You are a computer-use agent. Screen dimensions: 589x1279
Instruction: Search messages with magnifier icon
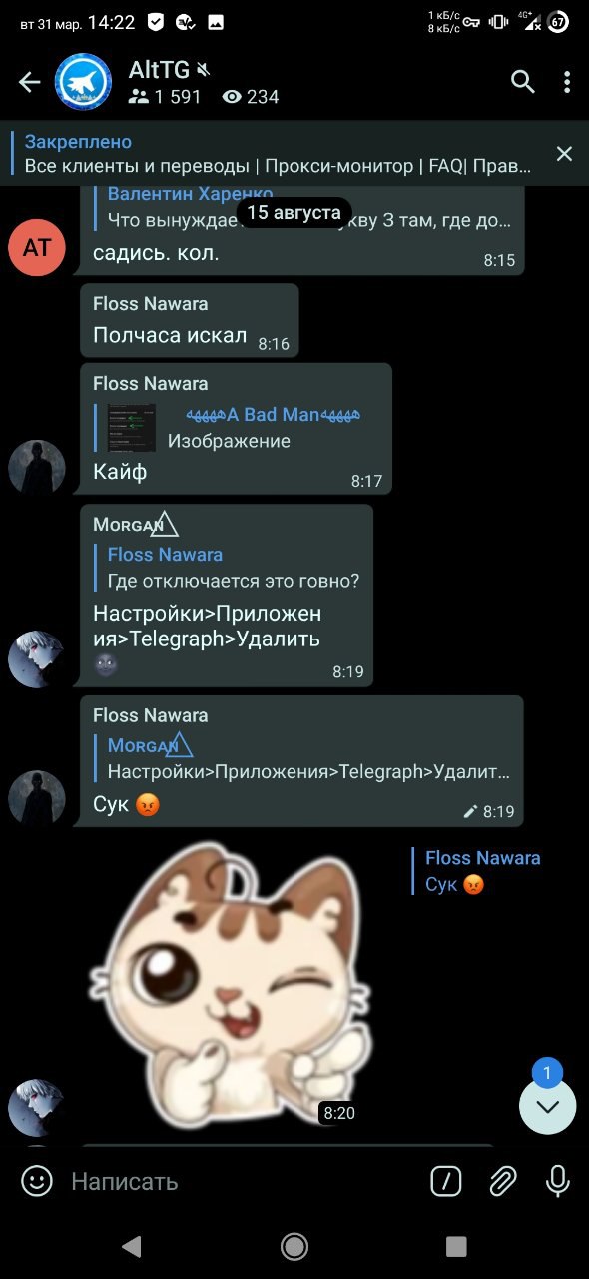pos(523,82)
